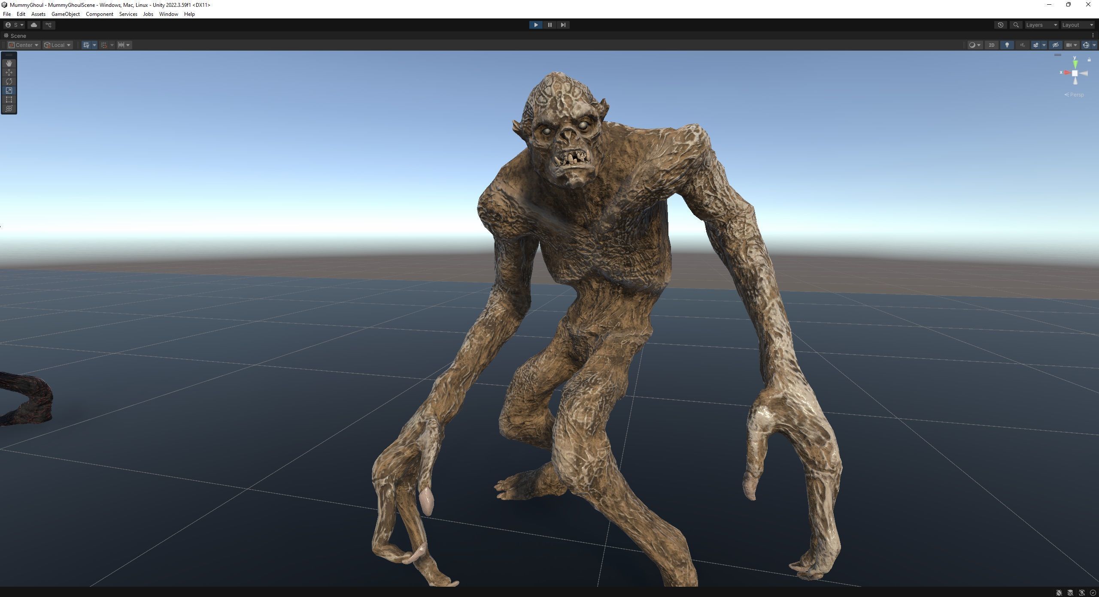Click the green Y axis gizmo cone
Screen dimensions: 1099x597
pos(1075,63)
